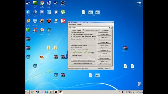The image size is (168, 94).
Task: Toggle 'Очистить записи Steam' registry checkbox
Action: point(72,37)
